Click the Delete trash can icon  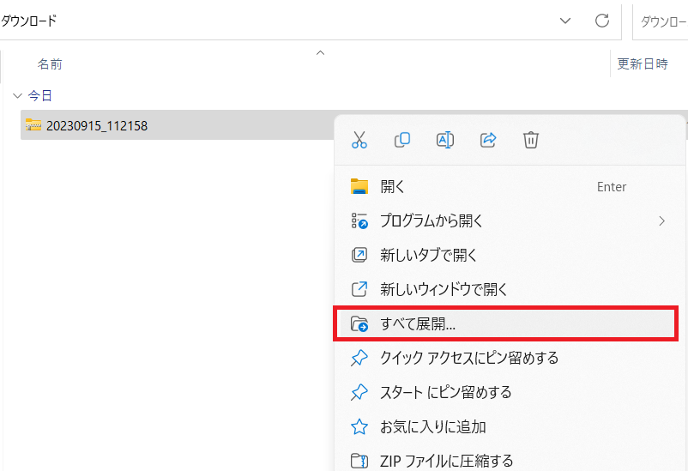tap(530, 140)
